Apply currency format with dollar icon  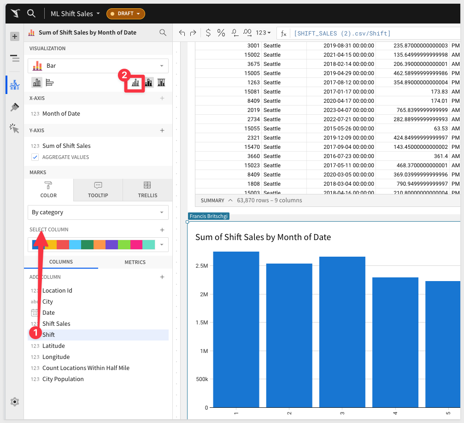tap(208, 33)
